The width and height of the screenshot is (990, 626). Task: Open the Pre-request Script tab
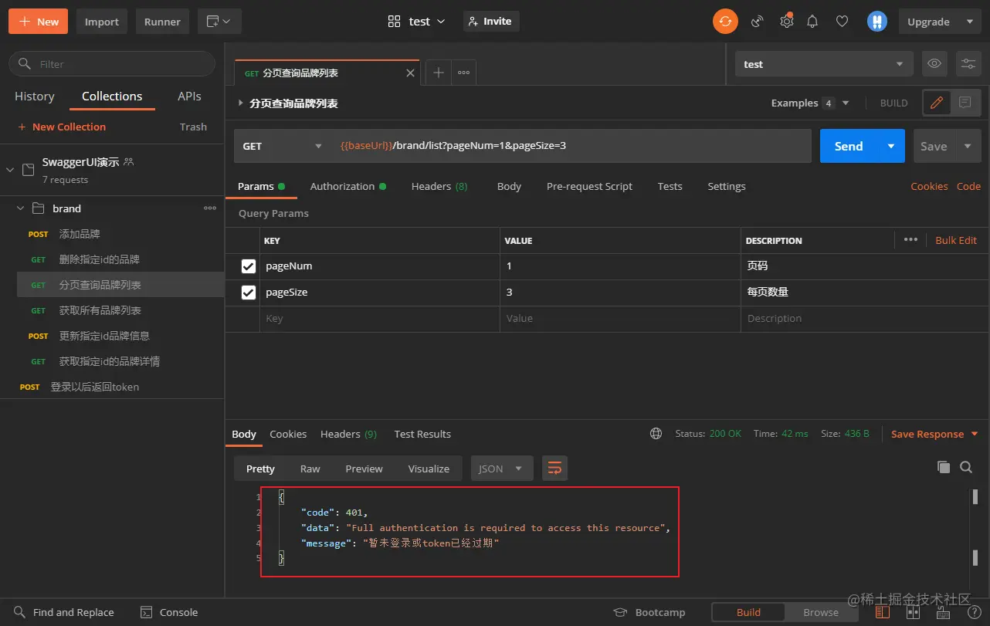pyautogui.click(x=589, y=186)
